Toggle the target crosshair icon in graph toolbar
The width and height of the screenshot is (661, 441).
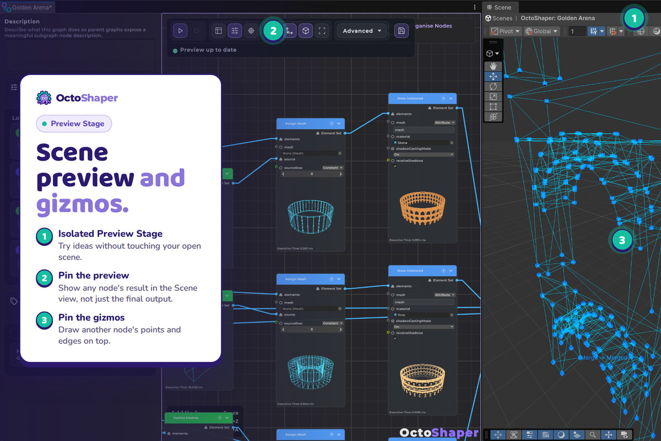[x=251, y=31]
